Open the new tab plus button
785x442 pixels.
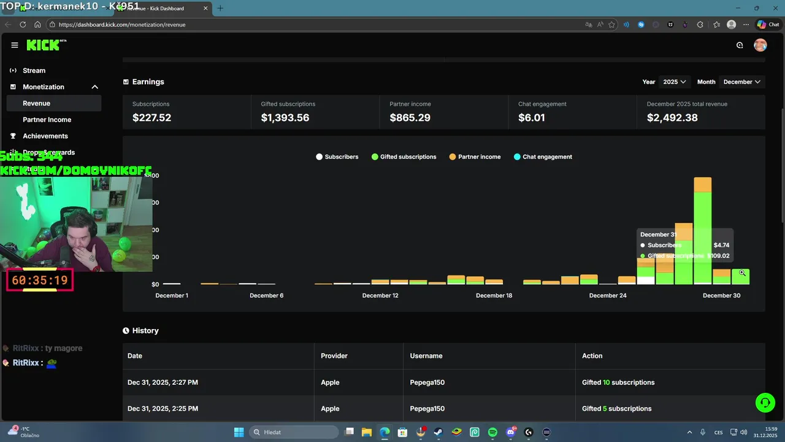coord(220,8)
